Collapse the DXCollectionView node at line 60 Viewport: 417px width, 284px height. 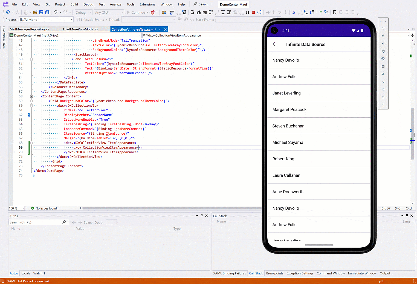31,106
